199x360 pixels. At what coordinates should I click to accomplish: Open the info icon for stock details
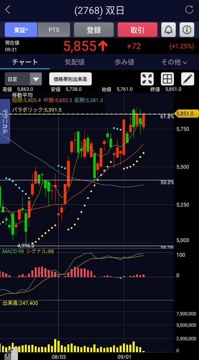(187, 30)
